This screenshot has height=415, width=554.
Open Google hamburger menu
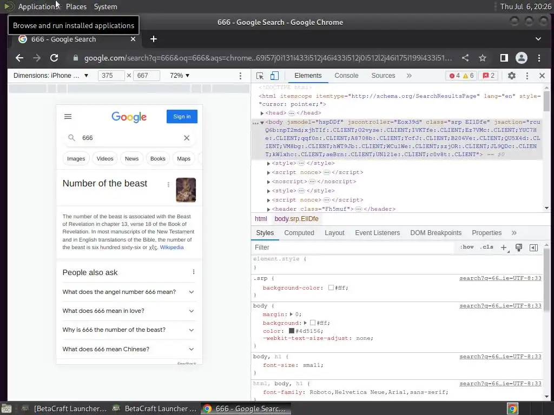[68, 117]
